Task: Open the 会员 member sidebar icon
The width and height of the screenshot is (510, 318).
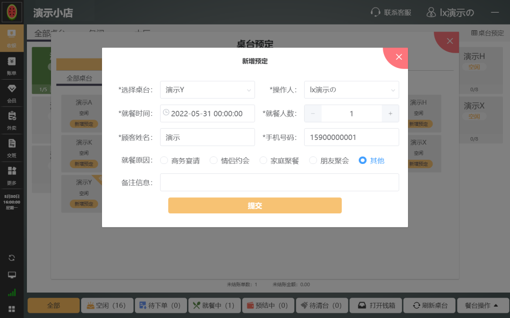Action: pos(12,93)
